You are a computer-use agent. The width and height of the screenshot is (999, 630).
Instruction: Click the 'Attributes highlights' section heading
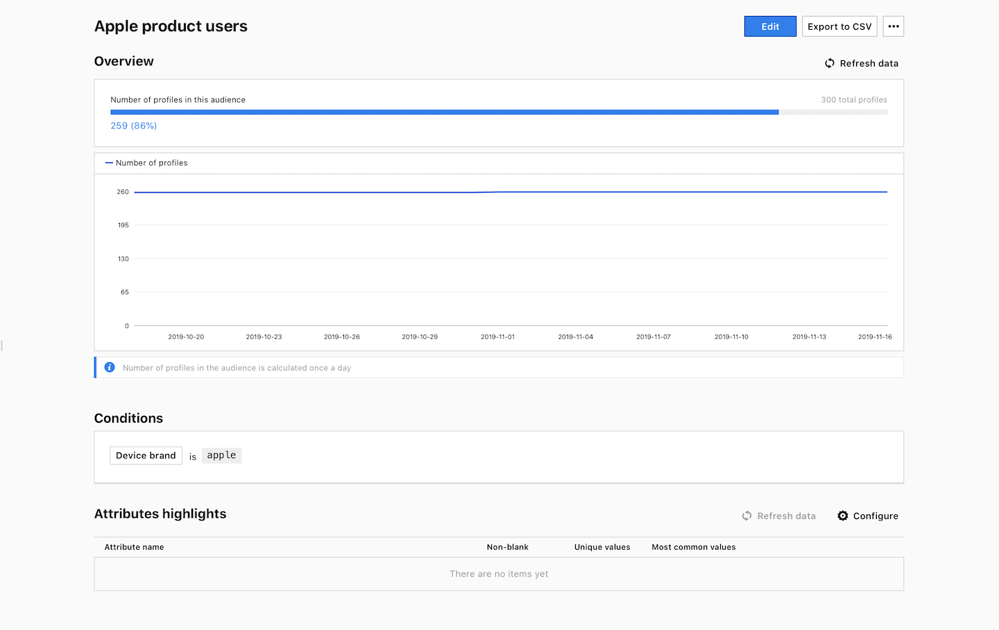click(160, 514)
